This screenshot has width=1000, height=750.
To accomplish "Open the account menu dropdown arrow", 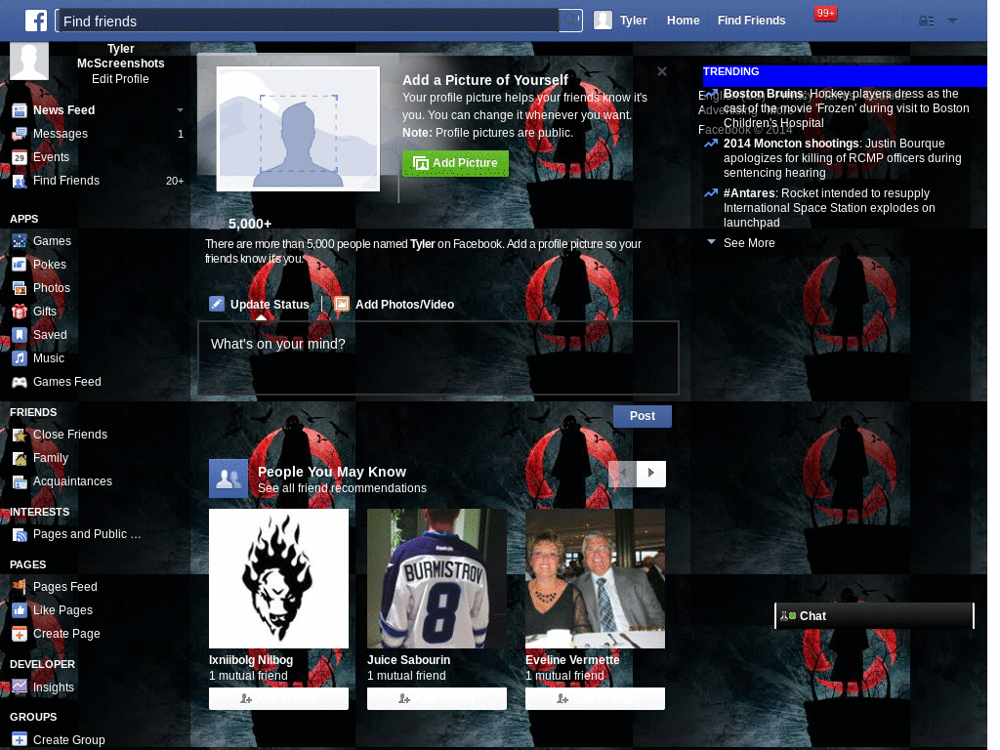I will tap(953, 21).
